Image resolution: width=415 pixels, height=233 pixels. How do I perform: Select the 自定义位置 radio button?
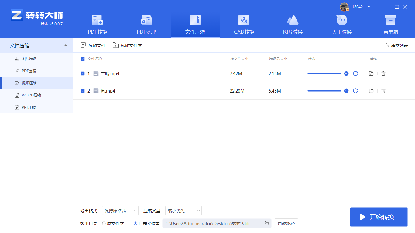pos(135,223)
